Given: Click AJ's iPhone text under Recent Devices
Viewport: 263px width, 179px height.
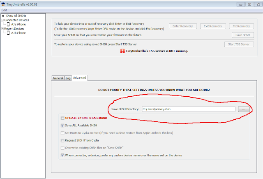Looking at the screenshot, I should [18, 33].
